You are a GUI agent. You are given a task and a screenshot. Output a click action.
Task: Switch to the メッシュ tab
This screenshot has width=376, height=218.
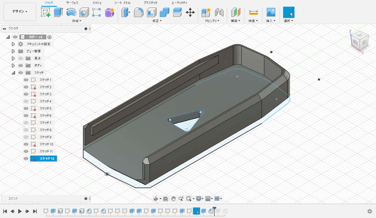(x=97, y=2)
